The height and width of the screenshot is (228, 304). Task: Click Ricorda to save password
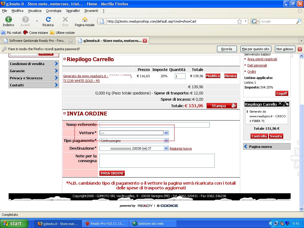point(227,49)
